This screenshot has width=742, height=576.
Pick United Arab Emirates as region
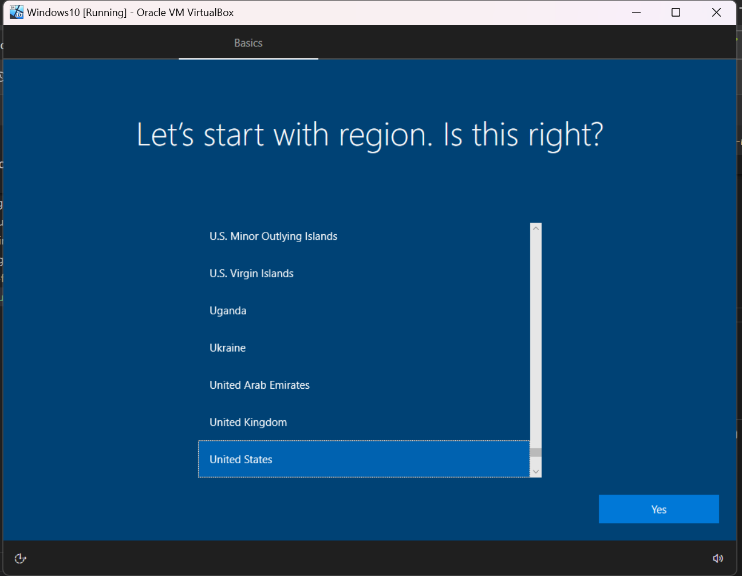364,385
